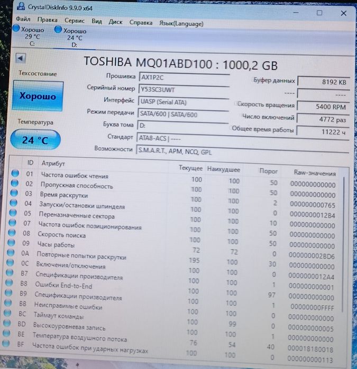Click the Интерфейс field UASP (Serial ATA)
This screenshot has height=369, width=357.
[x=184, y=102]
